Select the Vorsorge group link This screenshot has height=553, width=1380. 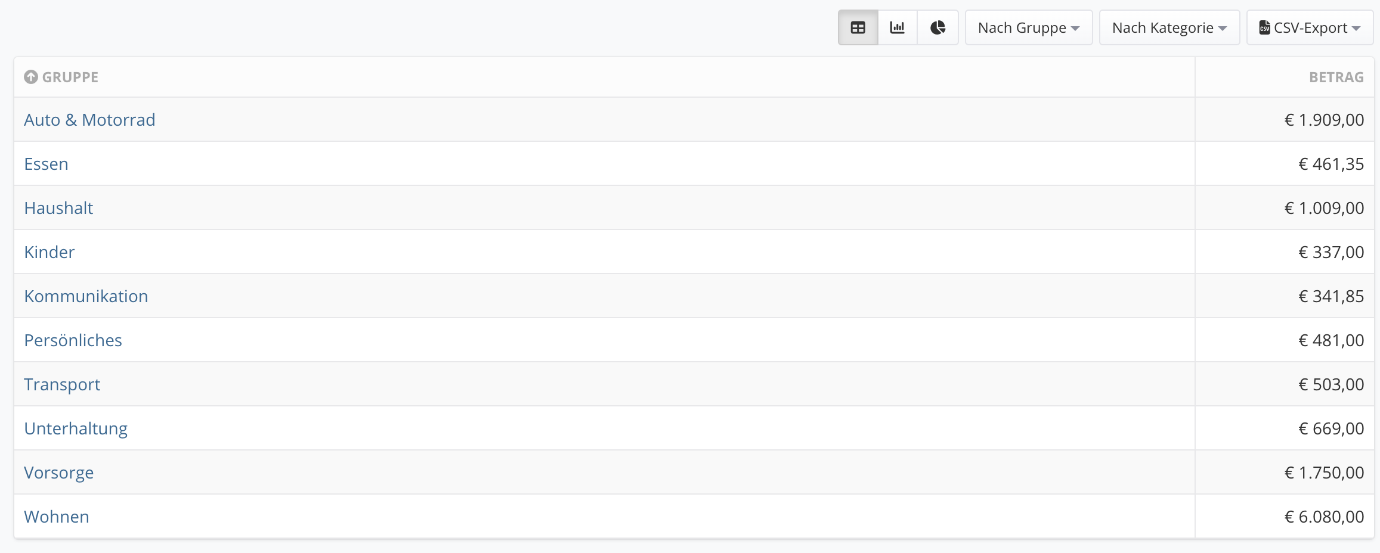(58, 473)
